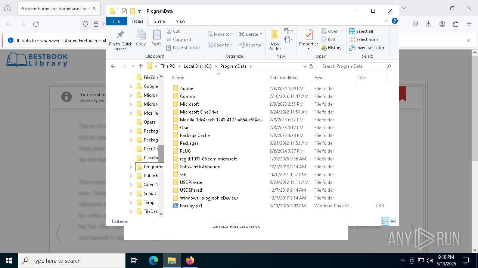478x268 pixels.
Task: Reload the page in Firefox
Action: tap(36, 24)
